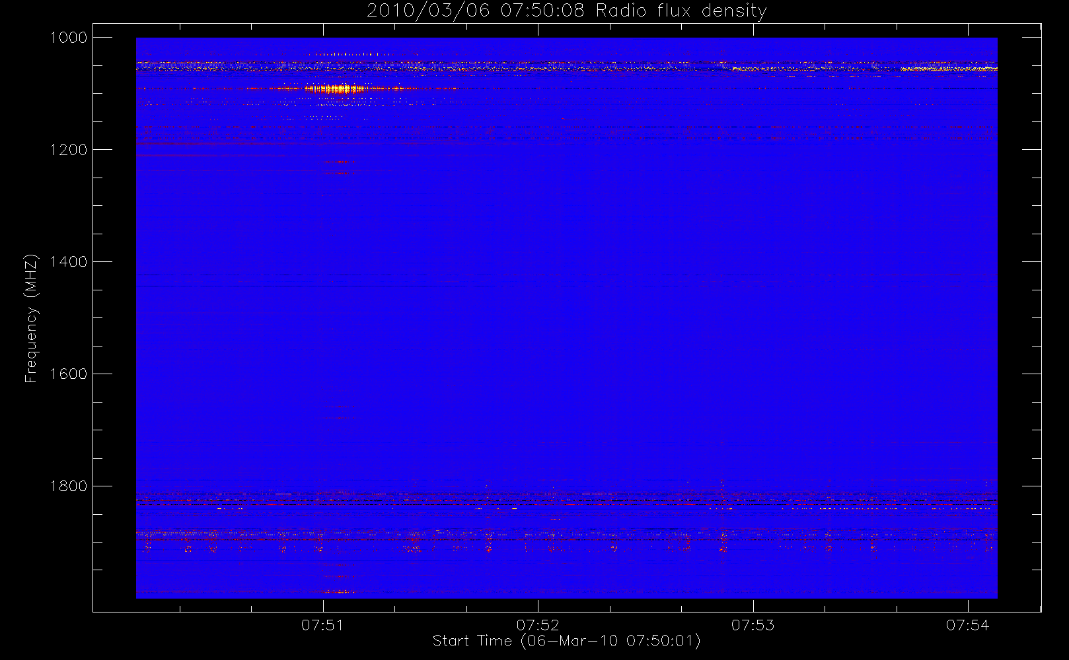The height and width of the screenshot is (660, 1069).
Task: Click the 07:53 time tick label
Action: pos(753,625)
